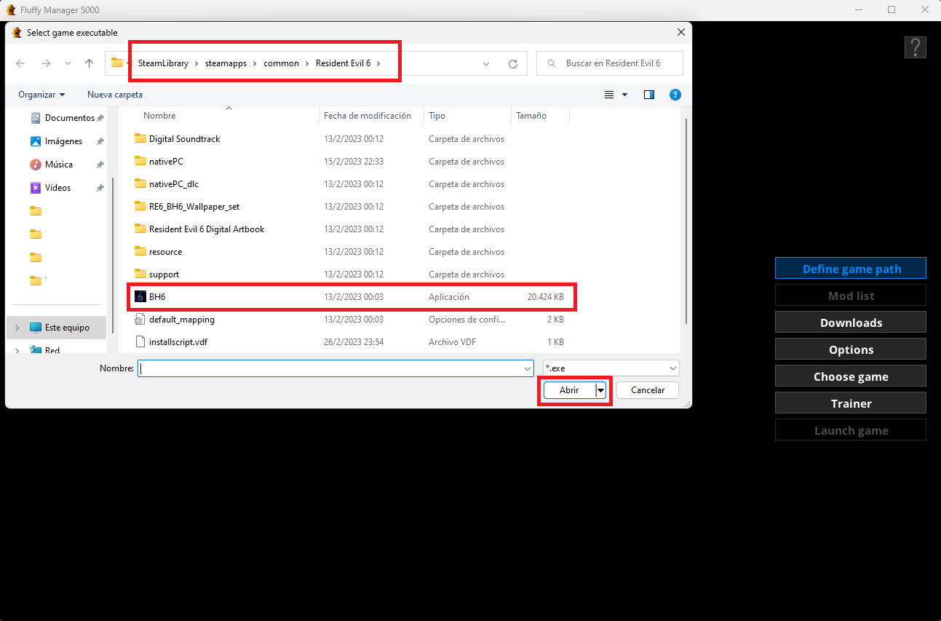Refresh the Resident Evil 6 folder
Image resolution: width=941 pixels, height=621 pixels.
tap(513, 63)
